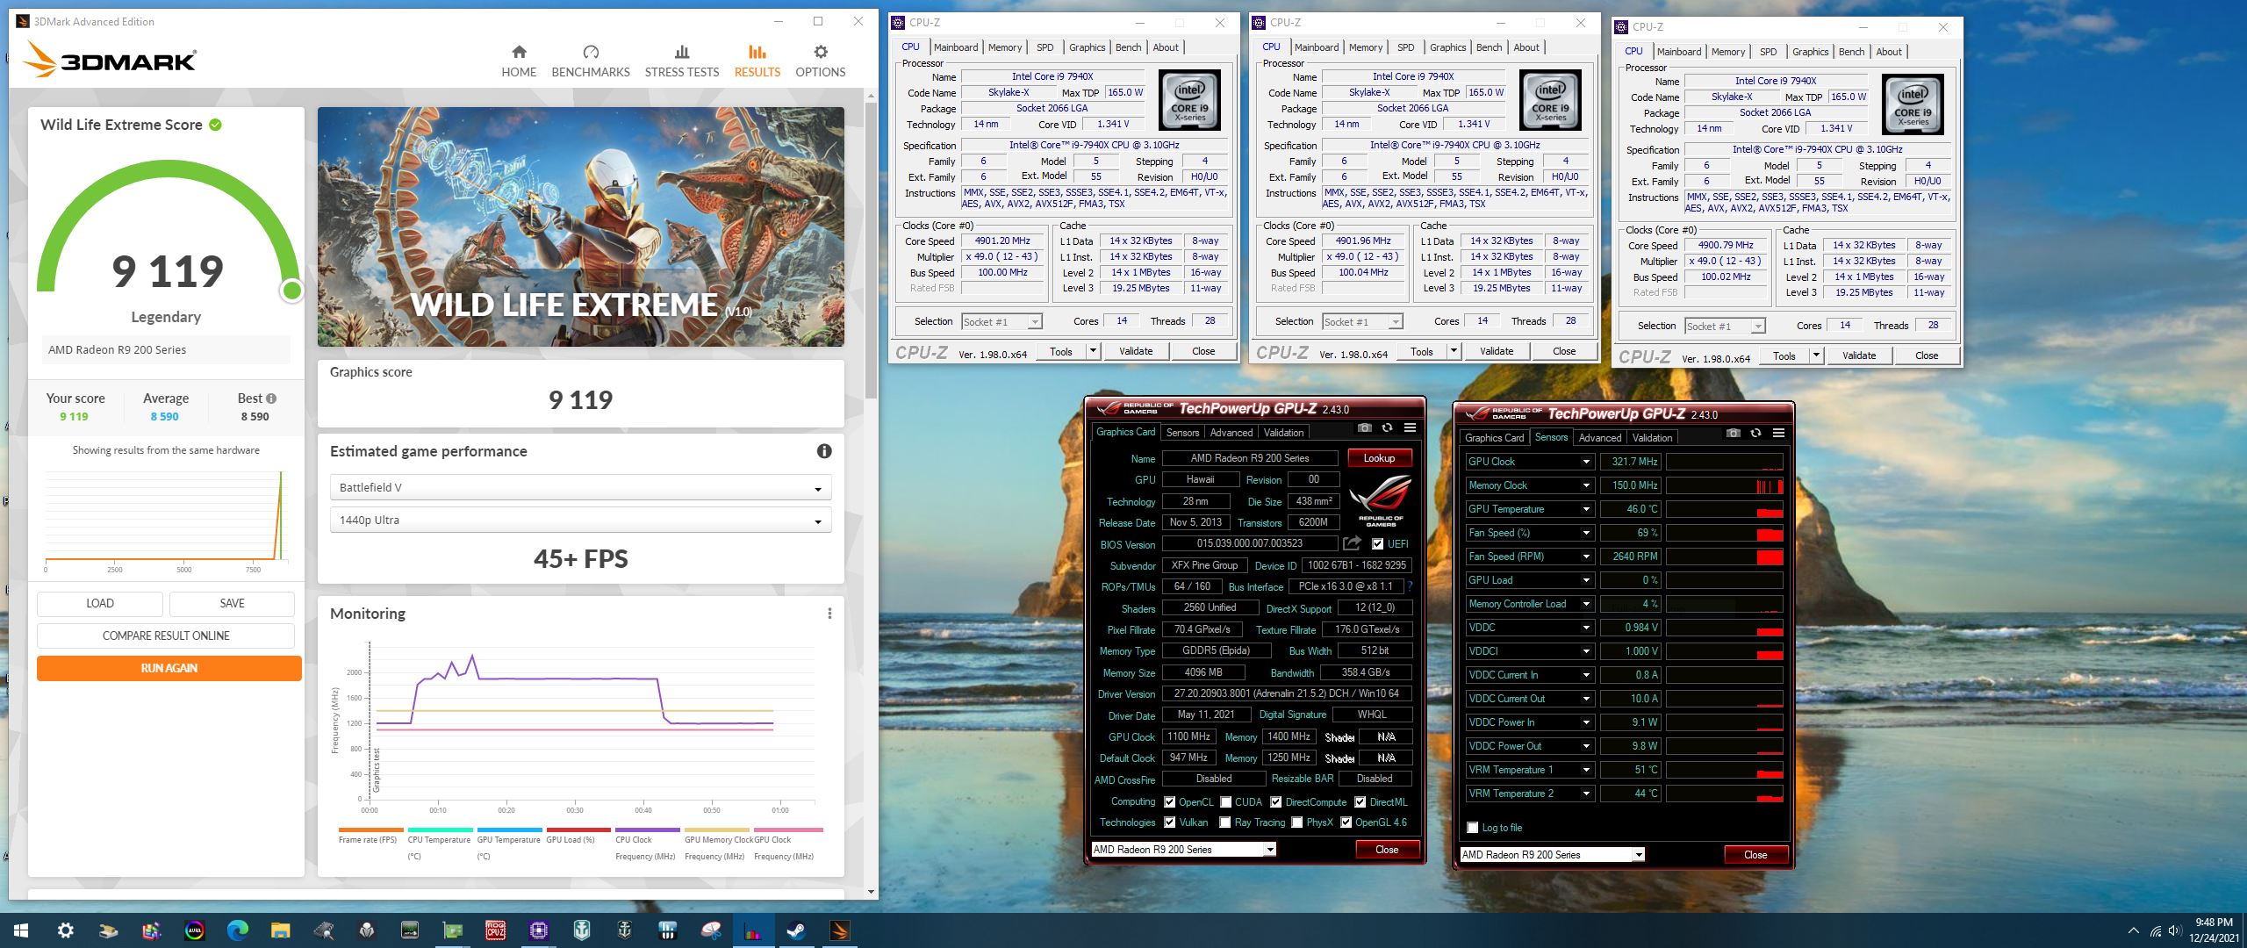Click CPU Clock Frequency legend swatch
Screen dimensions: 2247x948
[x=647, y=829]
